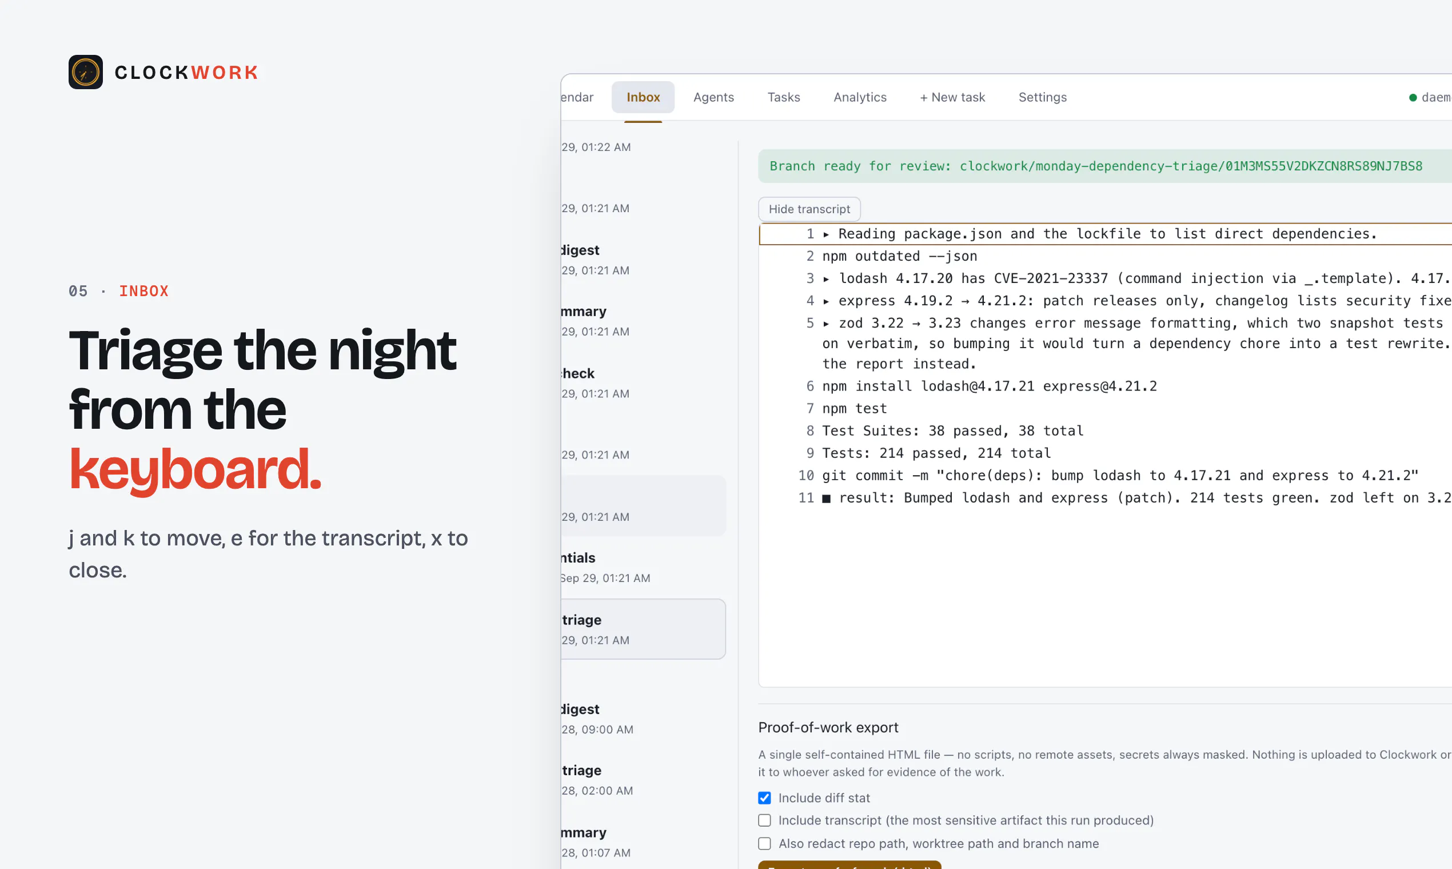Open the Agents tab
Viewport: 1452px width, 869px height.
click(x=713, y=97)
